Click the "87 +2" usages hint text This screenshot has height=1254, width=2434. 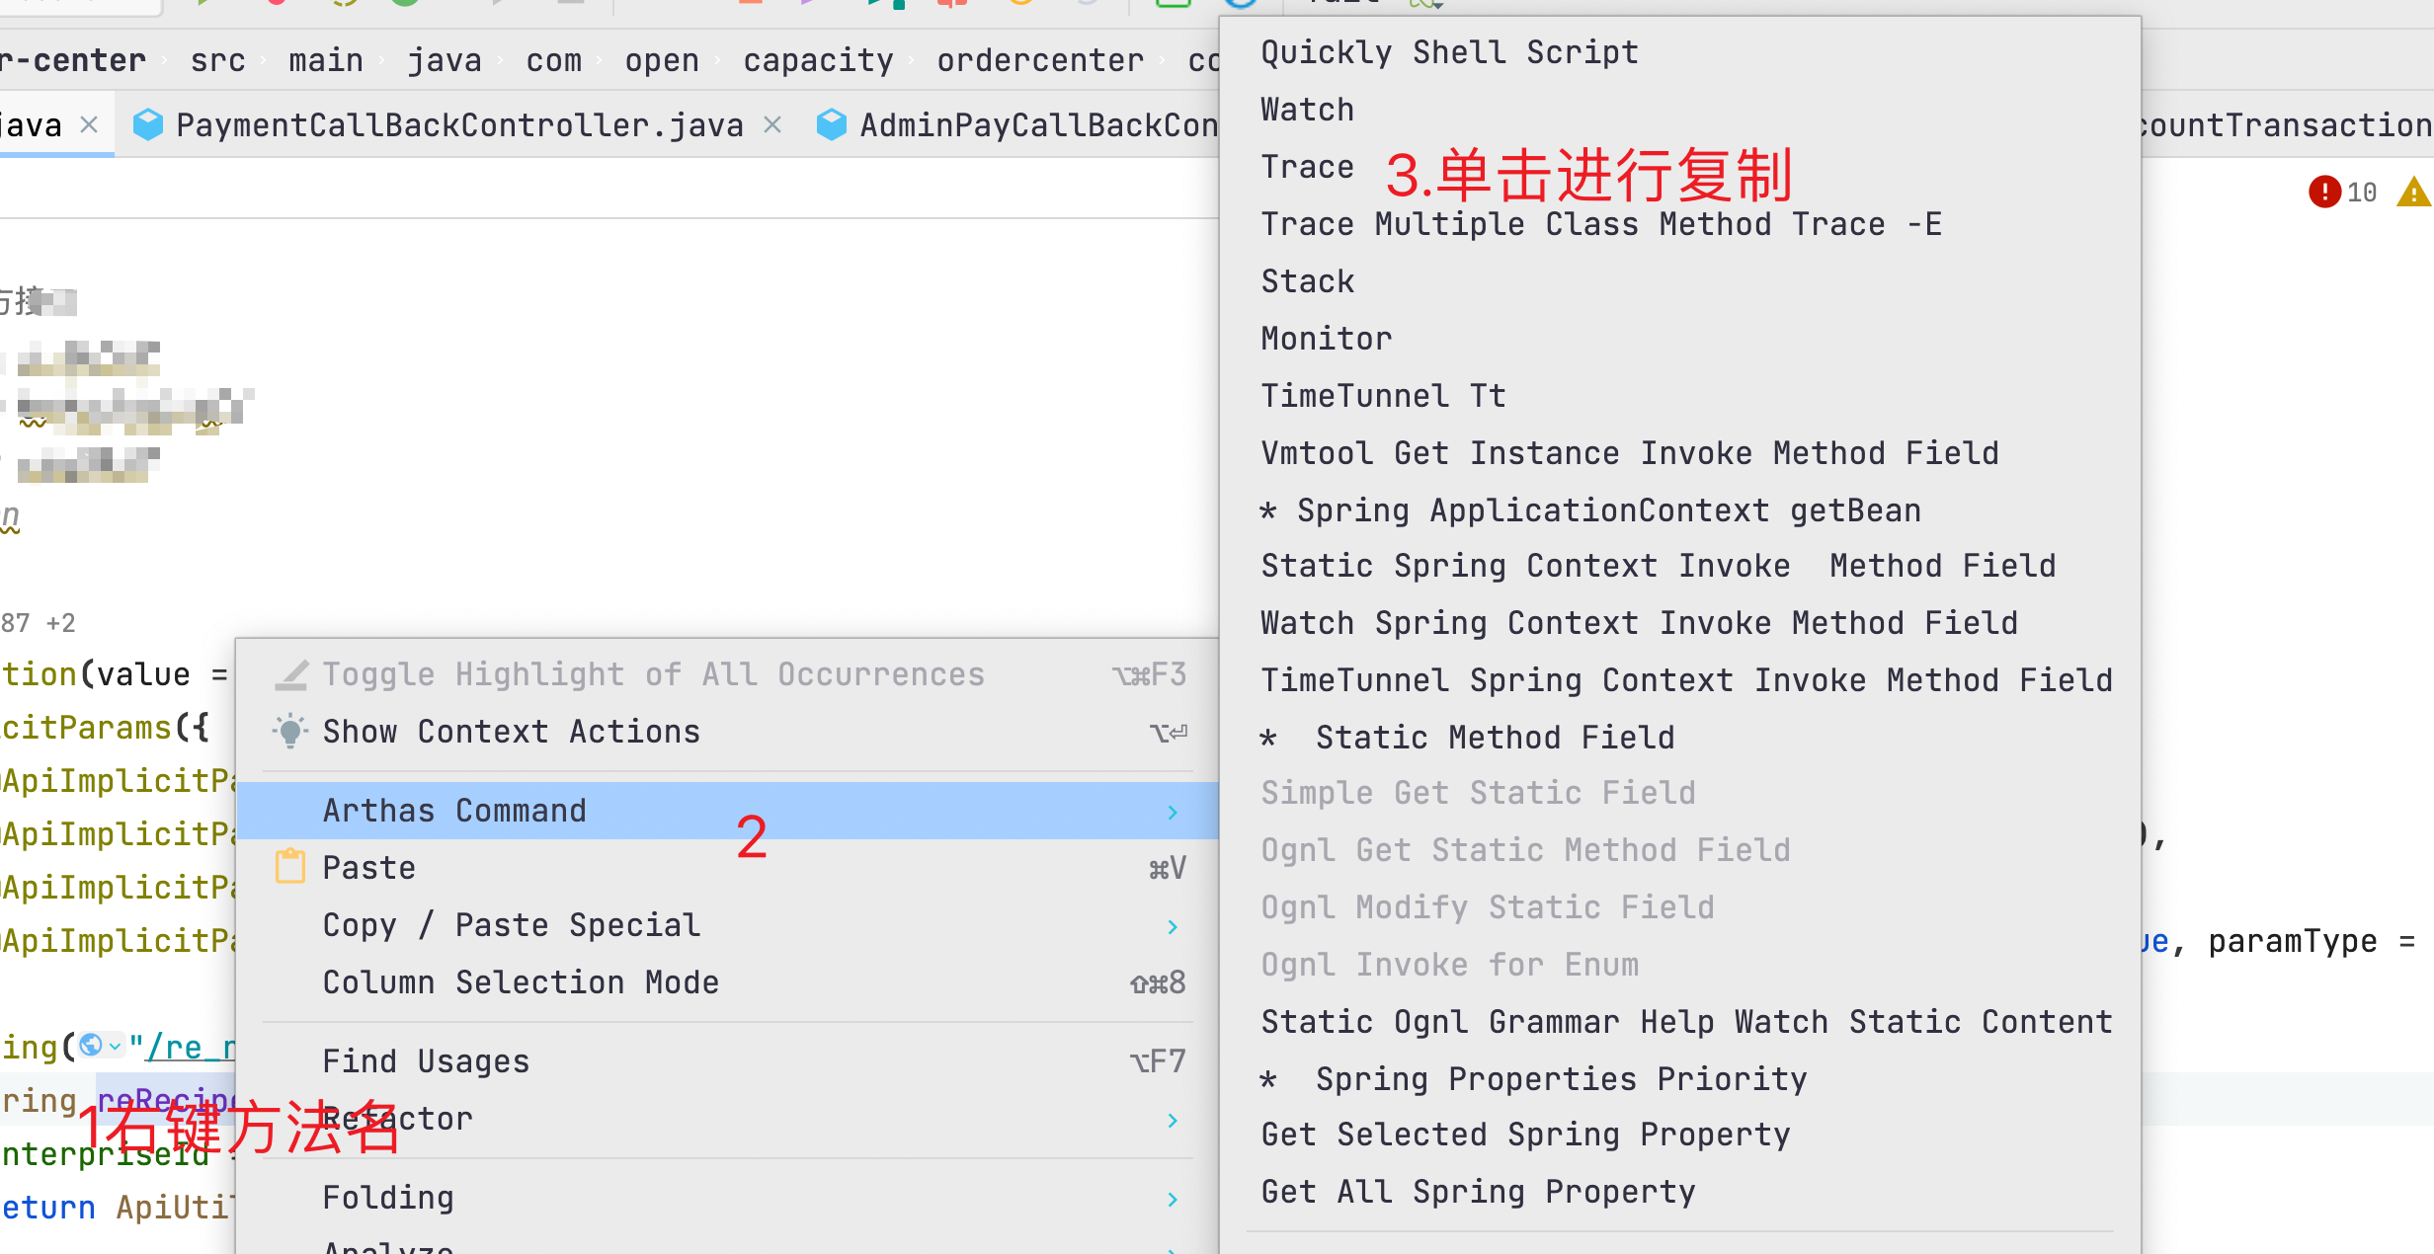(x=38, y=623)
